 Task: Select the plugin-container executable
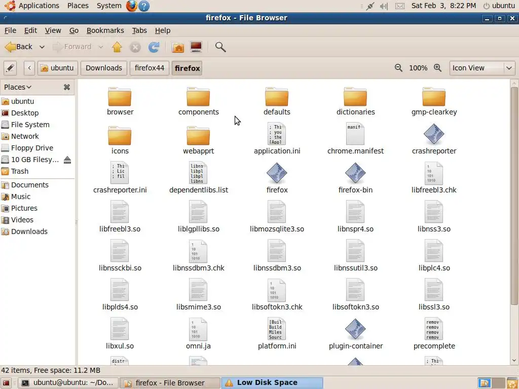pyautogui.click(x=355, y=329)
